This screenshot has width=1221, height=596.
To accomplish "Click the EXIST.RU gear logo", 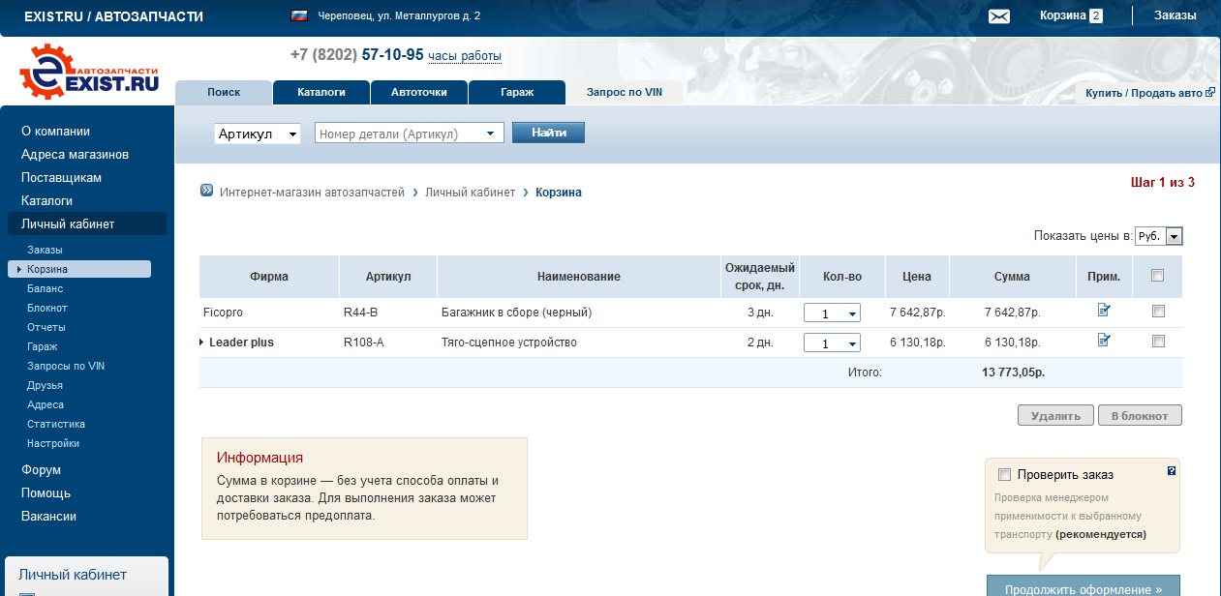I will 89,73.
